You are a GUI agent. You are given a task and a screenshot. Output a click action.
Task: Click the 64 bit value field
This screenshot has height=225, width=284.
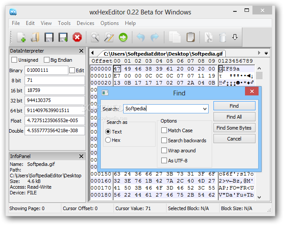(x=55, y=110)
